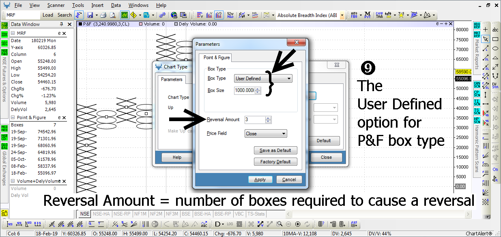Screen dimensions: 501x237
Task: Switch to the NSE-HA tab
Action: click(x=101, y=214)
